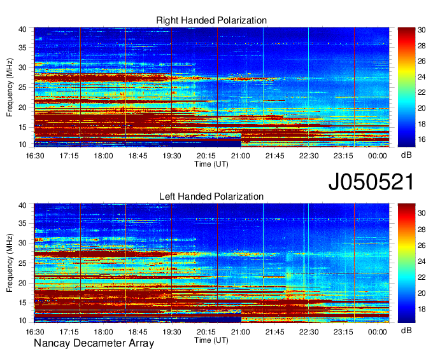Click the 22:30 time tick under Left Handed plot
The image size is (433, 351).
309,332
